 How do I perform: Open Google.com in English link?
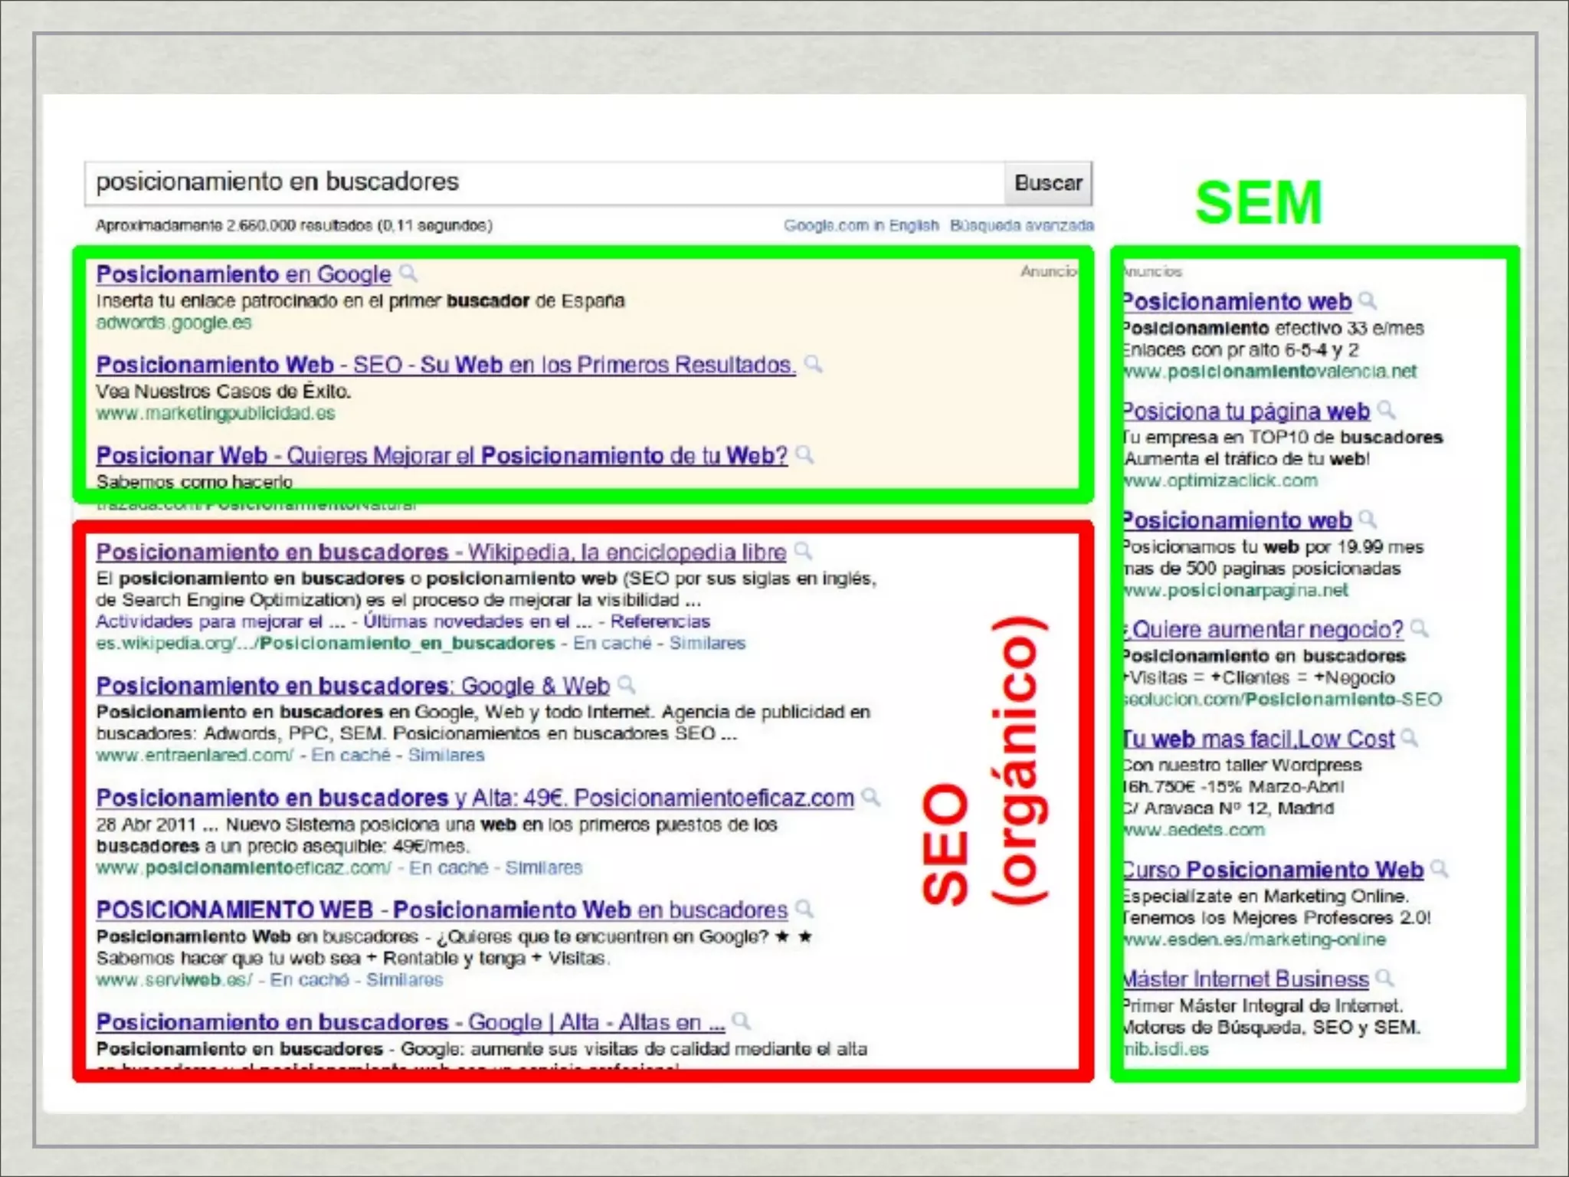click(x=860, y=225)
